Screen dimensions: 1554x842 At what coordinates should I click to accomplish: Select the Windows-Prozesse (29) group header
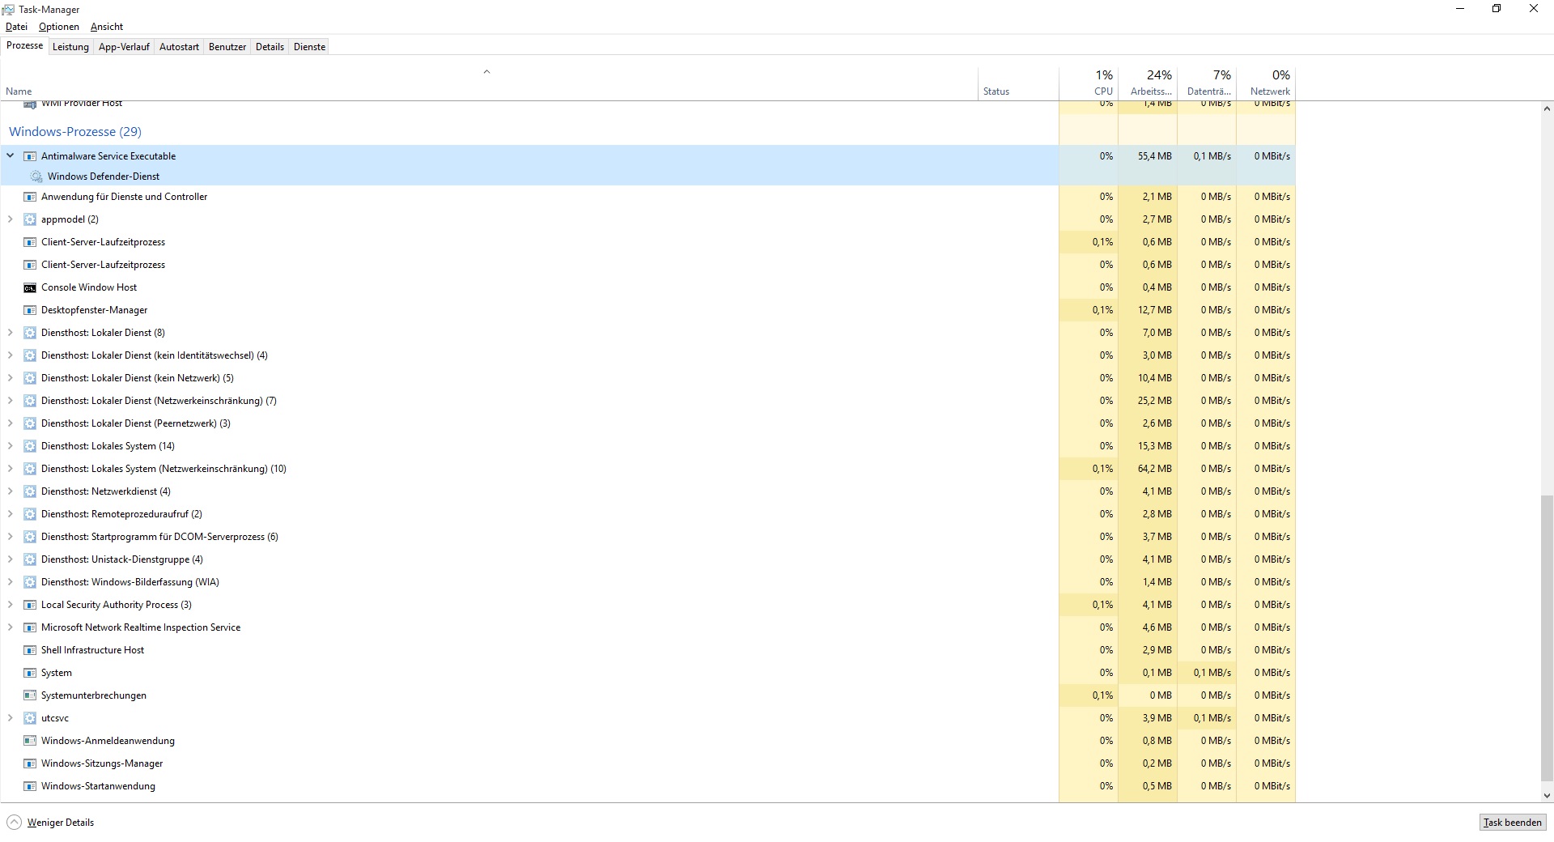(75, 132)
